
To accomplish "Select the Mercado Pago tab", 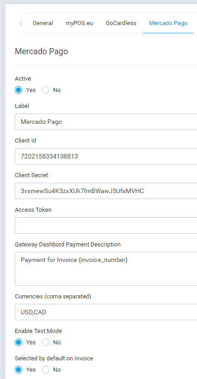I will coord(168,23).
